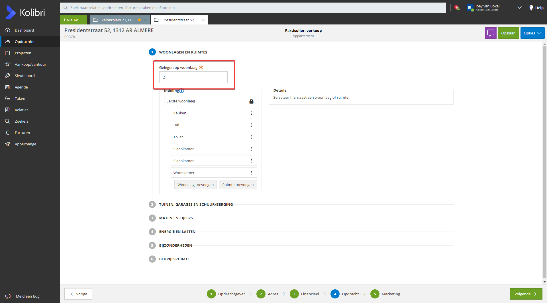This screenshot has width=547, height=303.
Task: Open the Taken list
Action: click(x=30, y=98)
